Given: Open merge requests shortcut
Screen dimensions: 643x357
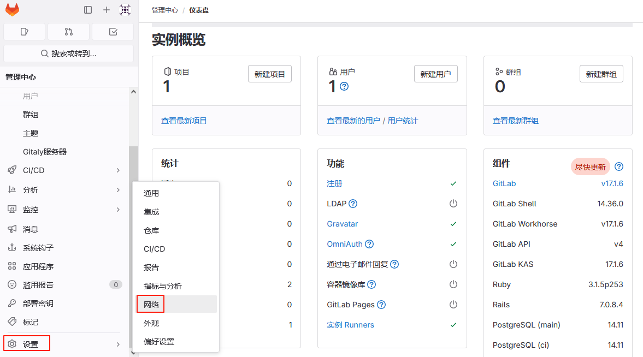Looking at the screenshot, I should pos(68,32).
